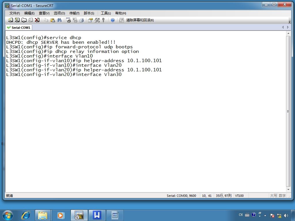Open the 脚本(S) menu

click(x=89, y=13)
